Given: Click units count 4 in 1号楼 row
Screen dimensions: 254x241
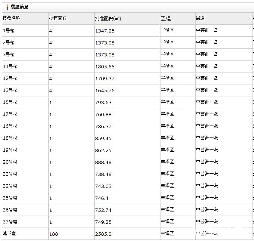Looking at the screenshot, I should 51,31.
